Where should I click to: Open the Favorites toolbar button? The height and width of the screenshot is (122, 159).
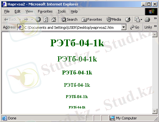(x=92, y=19)
